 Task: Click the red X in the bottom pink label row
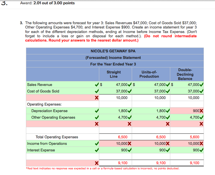[x=97, y=163]
